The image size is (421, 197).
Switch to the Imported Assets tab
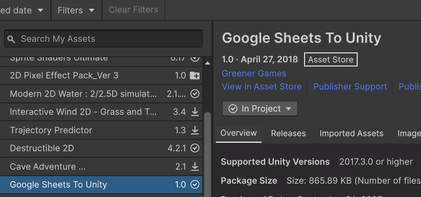coord(351,133)
